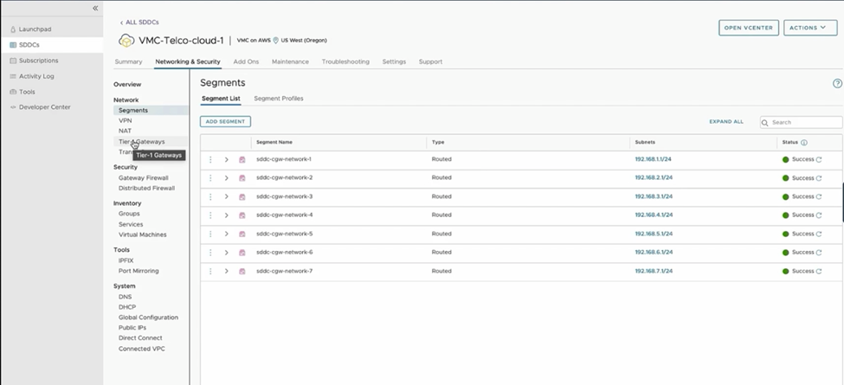Expand the sddc-cgw-network-4 row details

coord(227,215)
